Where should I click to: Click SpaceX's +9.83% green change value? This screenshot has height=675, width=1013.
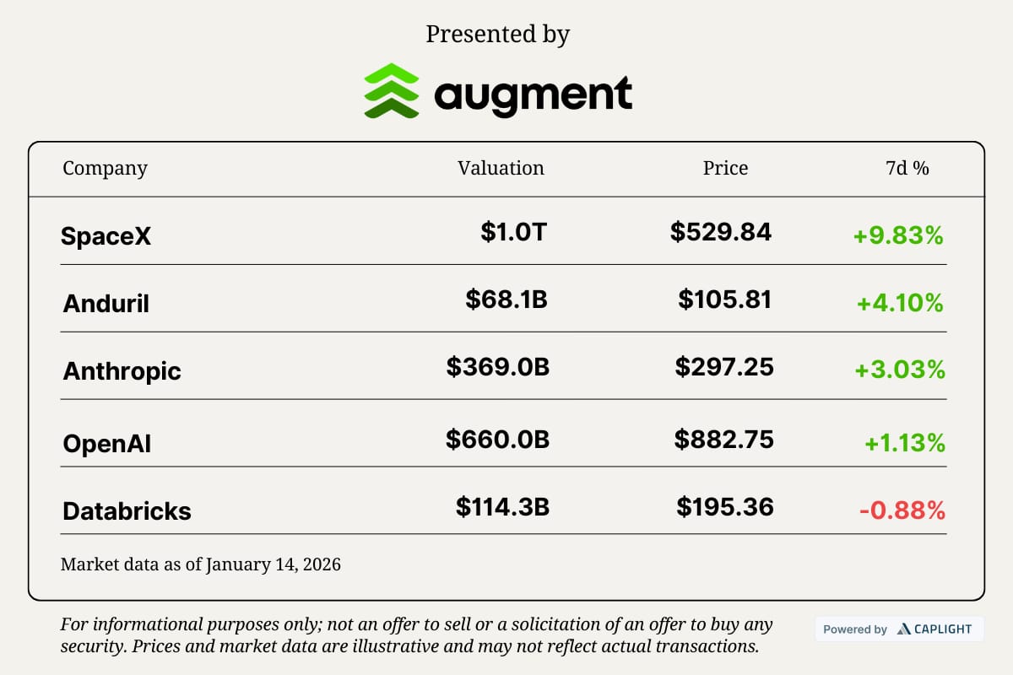point(898,235)
